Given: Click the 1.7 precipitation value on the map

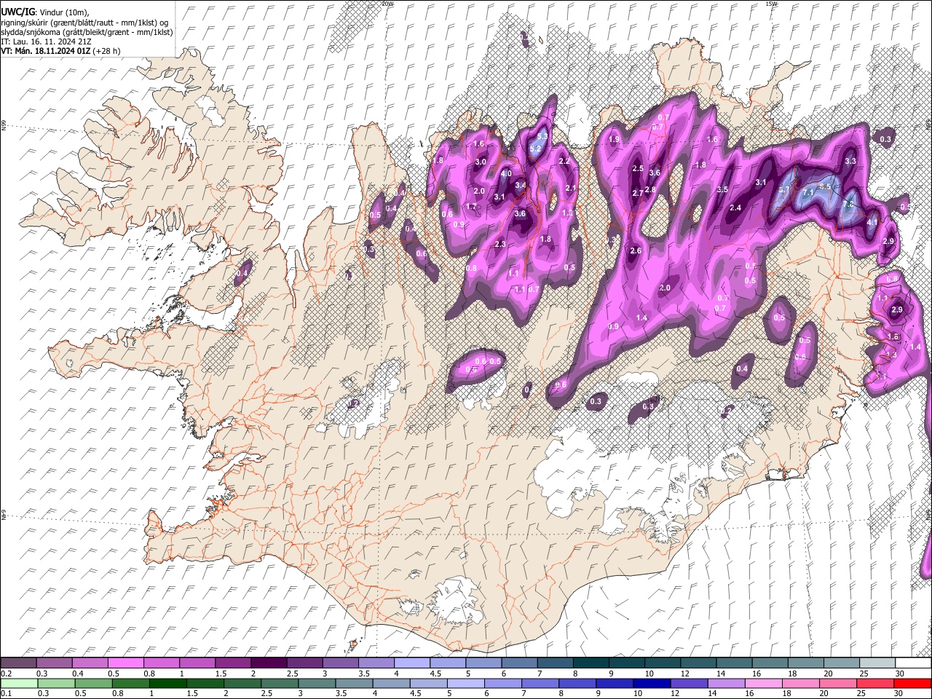Looking at the screenshot, I should 470,207.
